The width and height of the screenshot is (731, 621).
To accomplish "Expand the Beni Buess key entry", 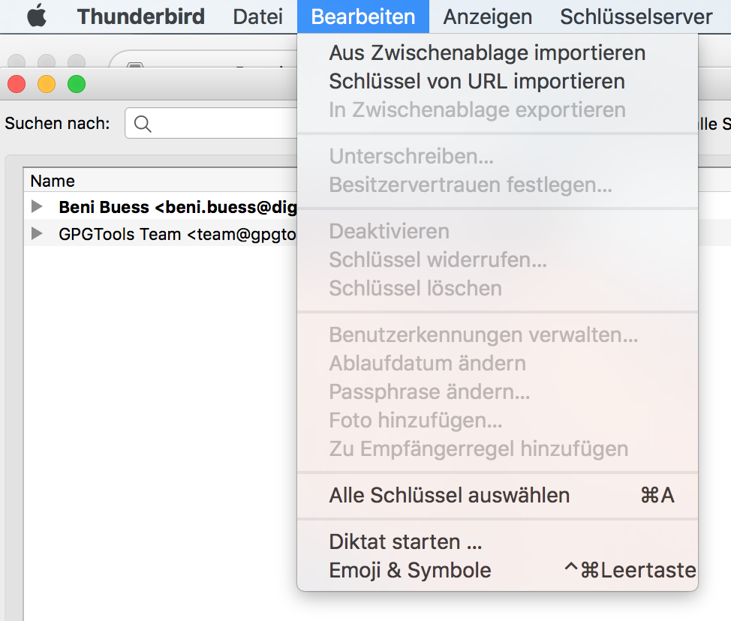I will 37,206.
